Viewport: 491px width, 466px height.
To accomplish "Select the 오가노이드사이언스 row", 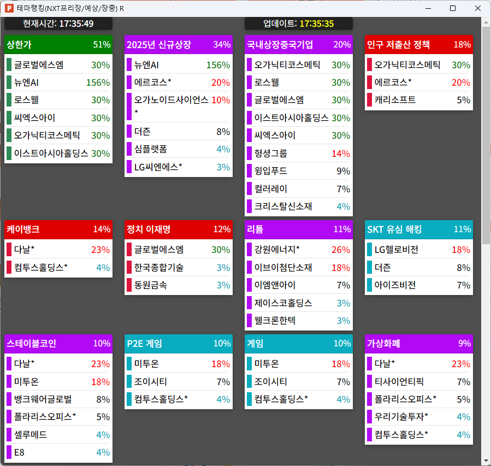I will (x=179, y=107).
